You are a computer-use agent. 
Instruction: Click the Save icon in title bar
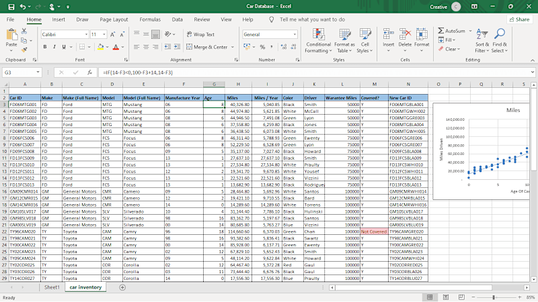(x=11, y=7)
